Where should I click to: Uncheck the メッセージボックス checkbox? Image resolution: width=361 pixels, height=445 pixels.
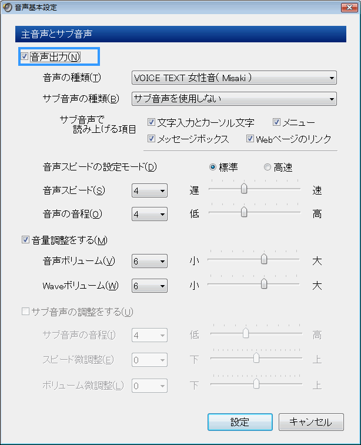(x=152, y=139)
